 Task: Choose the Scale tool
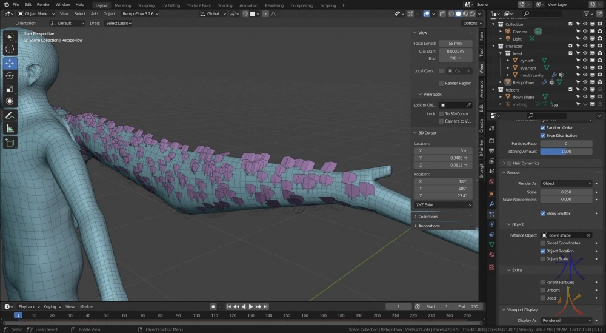(10, 89)
